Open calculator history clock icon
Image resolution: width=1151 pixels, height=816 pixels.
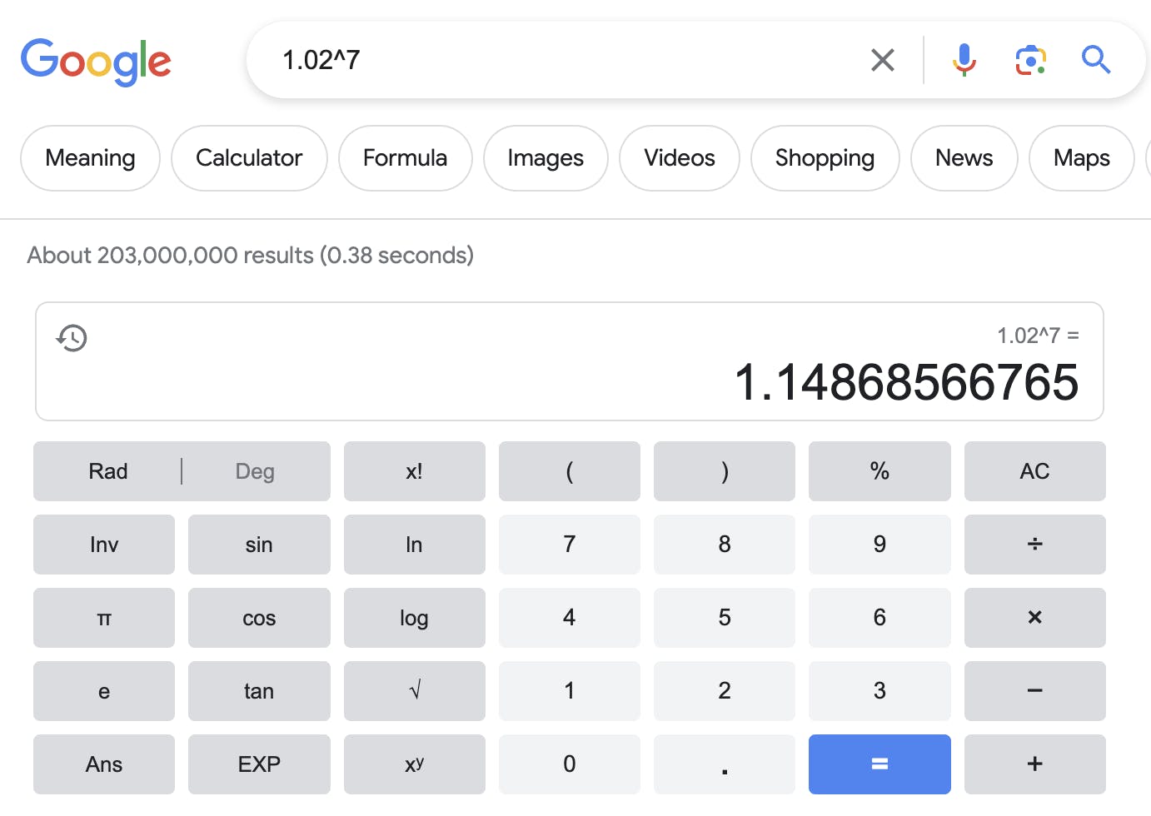point(72,337)
